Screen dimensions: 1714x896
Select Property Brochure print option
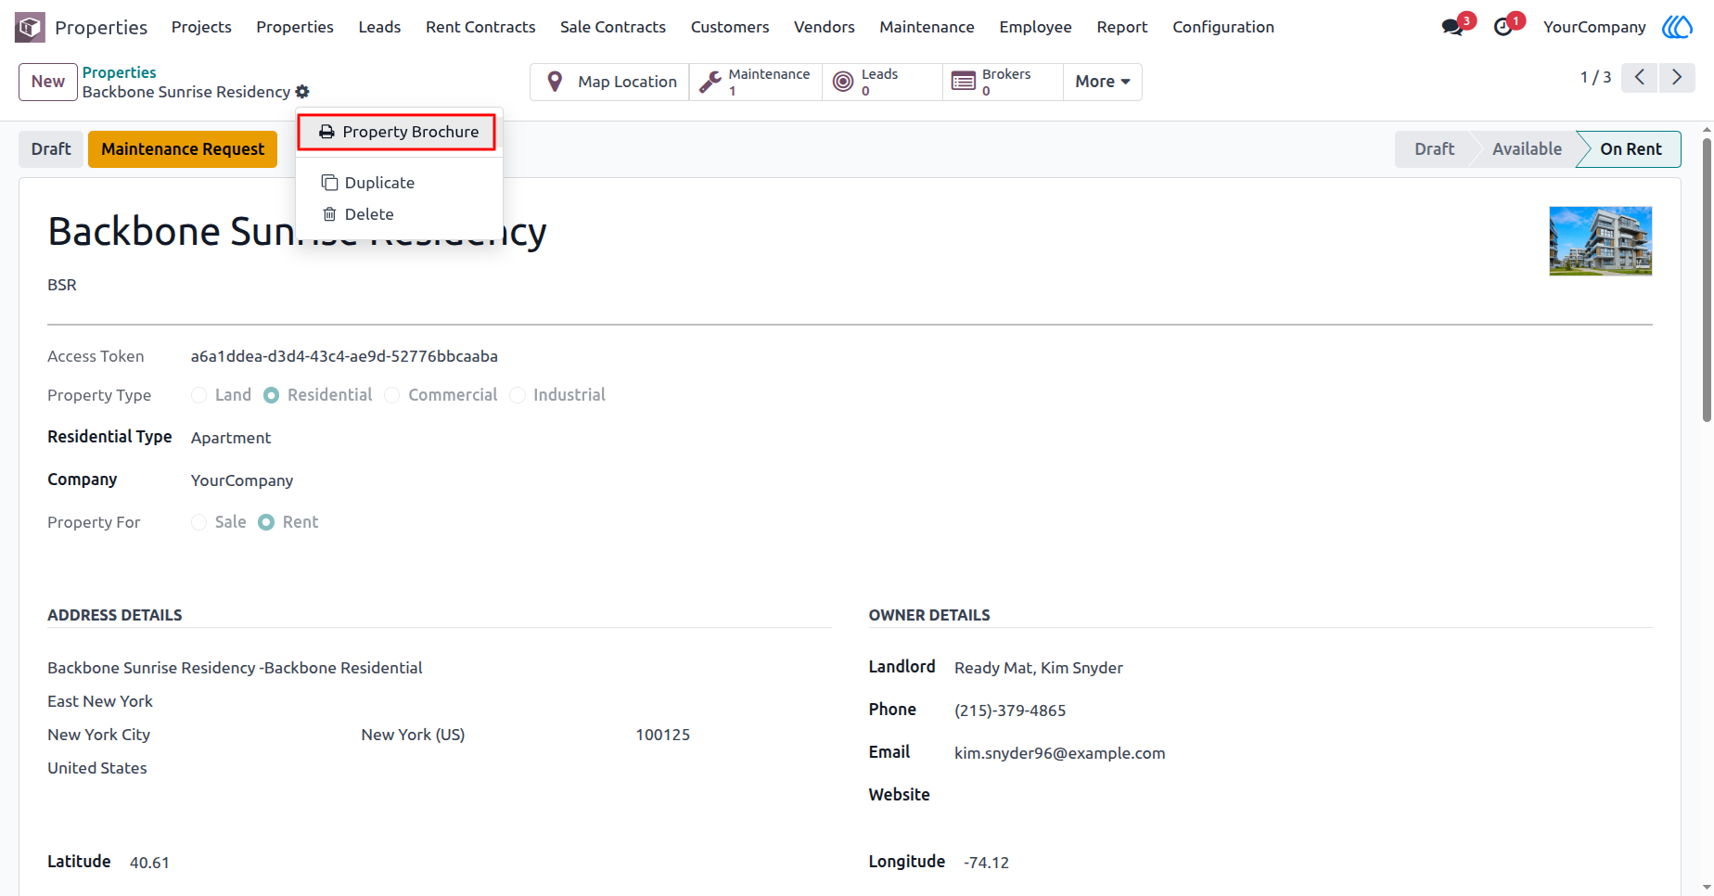coord(397,132)
